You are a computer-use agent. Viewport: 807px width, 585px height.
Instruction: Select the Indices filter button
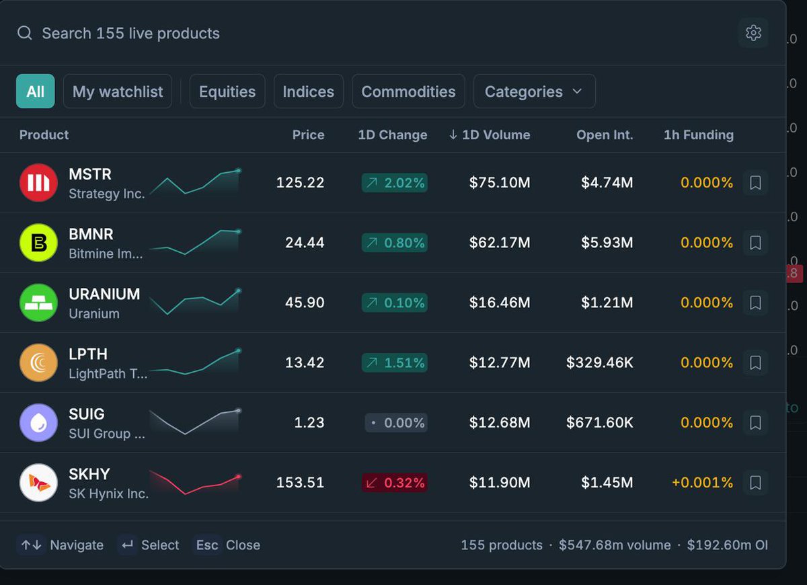tap(309, 91)
